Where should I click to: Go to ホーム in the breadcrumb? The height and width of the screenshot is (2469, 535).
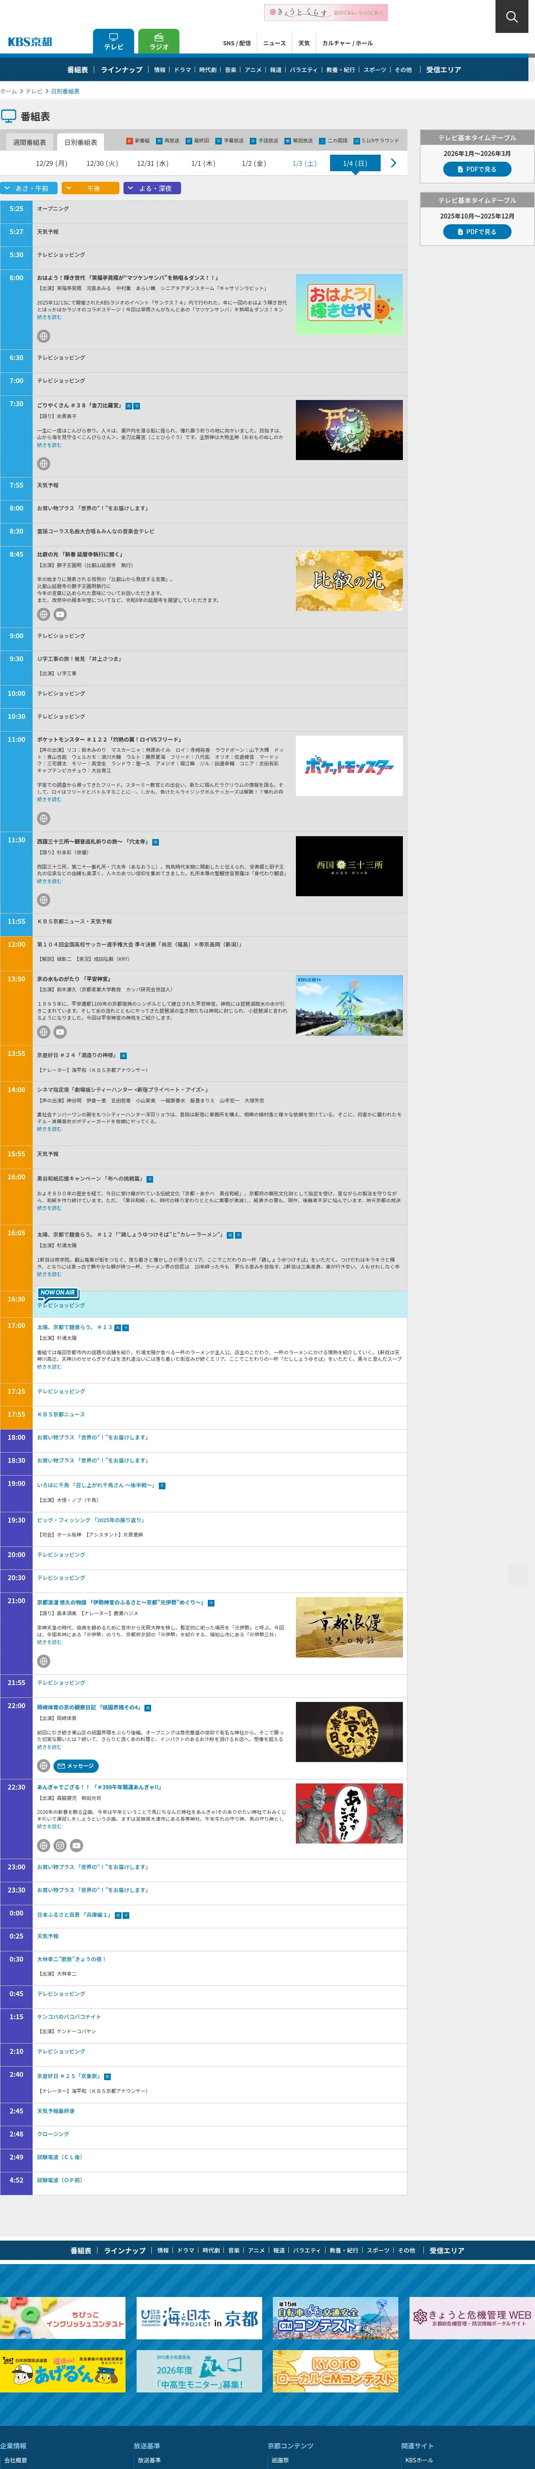click(x=9, y=91)
